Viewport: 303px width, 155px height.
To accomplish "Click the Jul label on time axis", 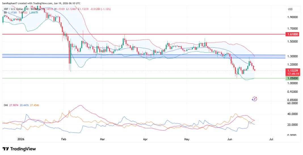I will pyautogui.click(x=271, y=139).
